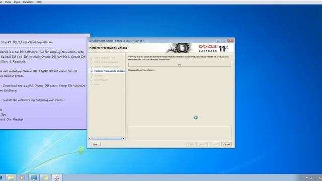Click the Cancel button in Oracle installer
This screenshot has width=322, height=181.
(x=226, y=144)
